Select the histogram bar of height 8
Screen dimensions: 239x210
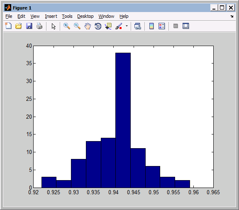coord(78,173)
